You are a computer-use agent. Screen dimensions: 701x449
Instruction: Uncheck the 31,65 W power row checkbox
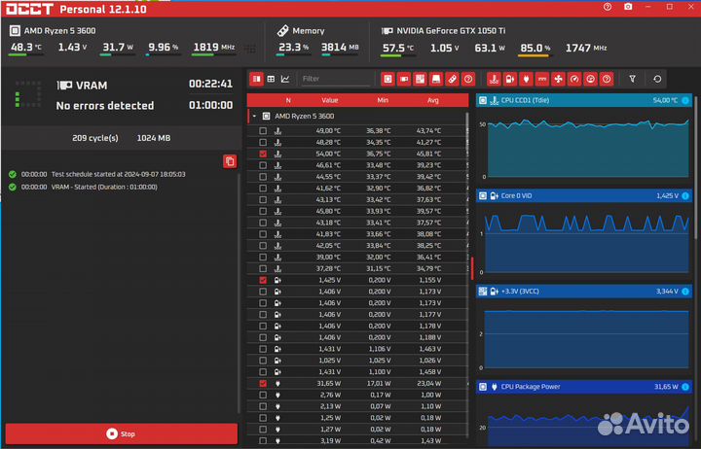263,384
